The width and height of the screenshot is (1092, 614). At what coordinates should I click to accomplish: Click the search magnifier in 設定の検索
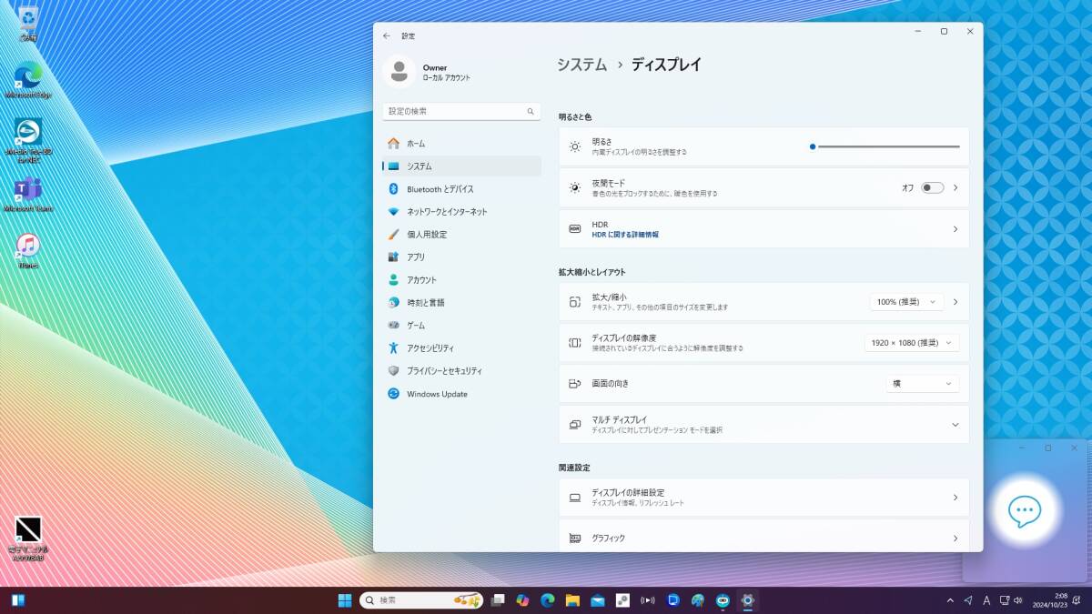pos(531,111)
